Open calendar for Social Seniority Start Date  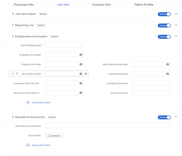81,93
